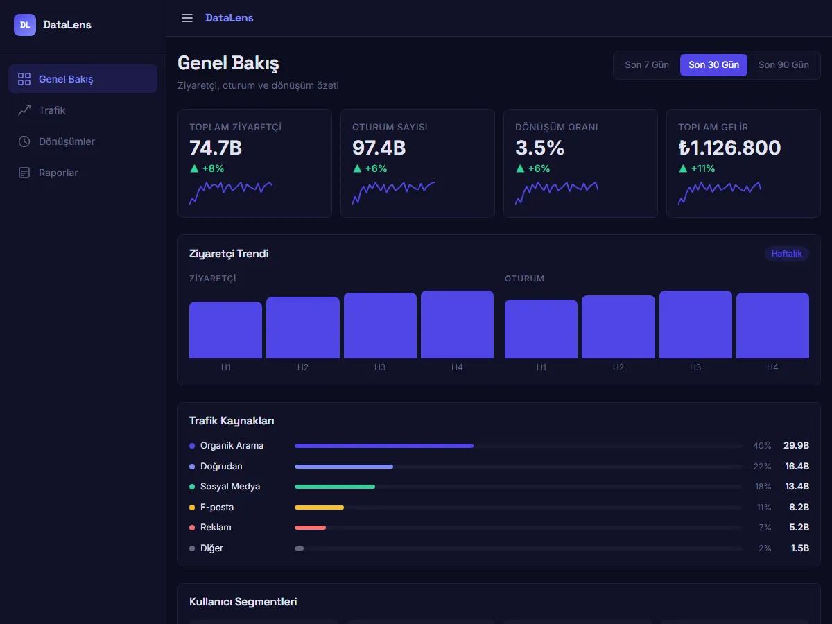This screenshot has width=832, height=624.
Task: Open the Trafik sidebar item
Action: click(83, 110)
